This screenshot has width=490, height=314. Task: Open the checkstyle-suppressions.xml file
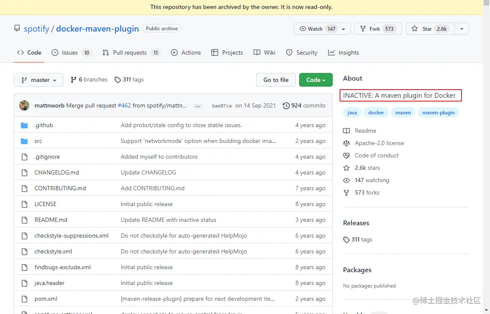coord(72,236)
